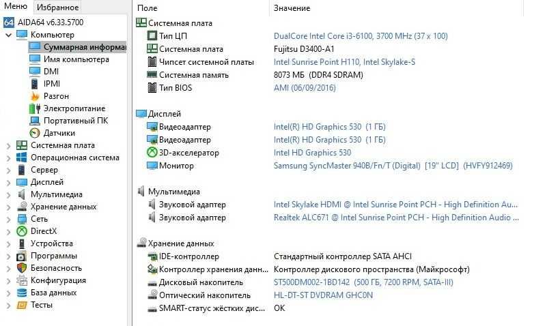Viewport: 534px width, 326px height.
Task: Select Имя компьютера in the tree
Action: click(x=76, y=59)
